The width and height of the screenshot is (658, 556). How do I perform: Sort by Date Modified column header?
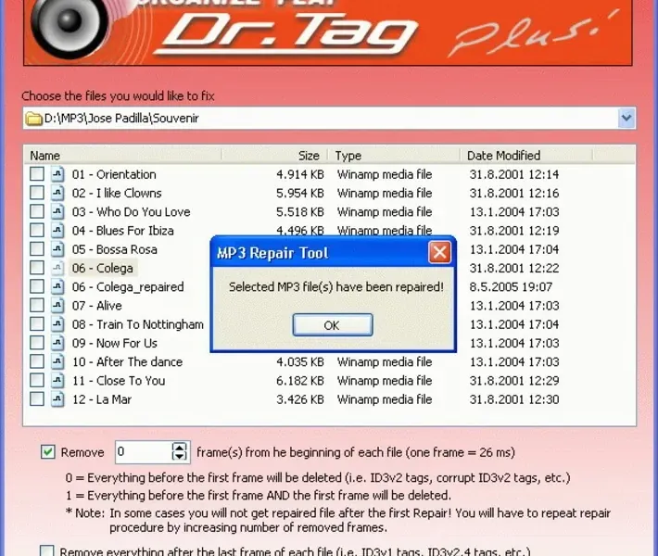coord(526,156)
